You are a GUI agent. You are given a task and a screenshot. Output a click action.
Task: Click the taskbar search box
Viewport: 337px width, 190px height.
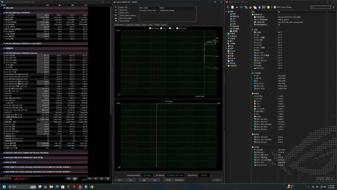pos(22,187)
